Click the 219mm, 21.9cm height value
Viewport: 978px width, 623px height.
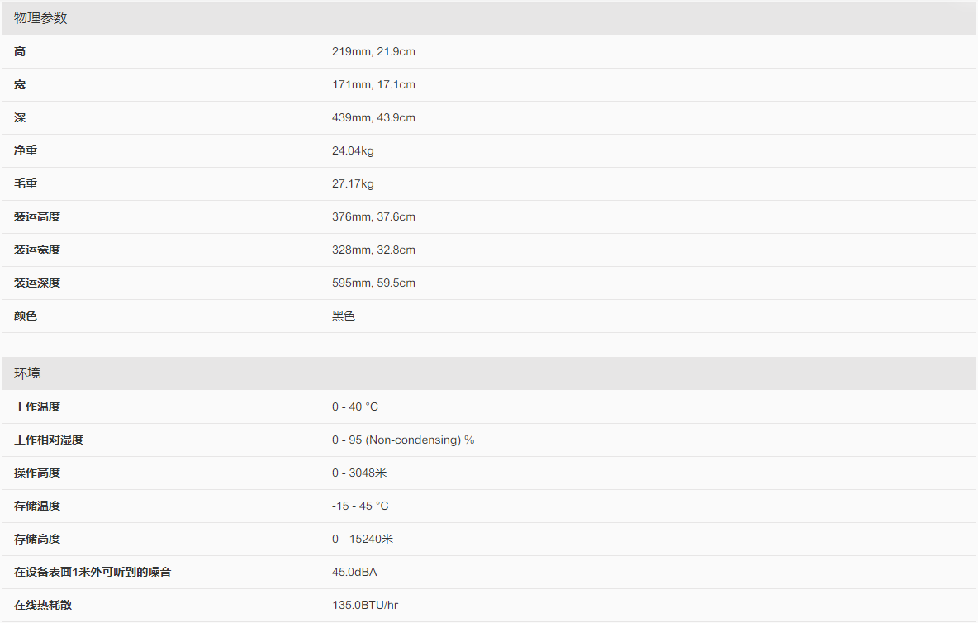coord(373,51)
